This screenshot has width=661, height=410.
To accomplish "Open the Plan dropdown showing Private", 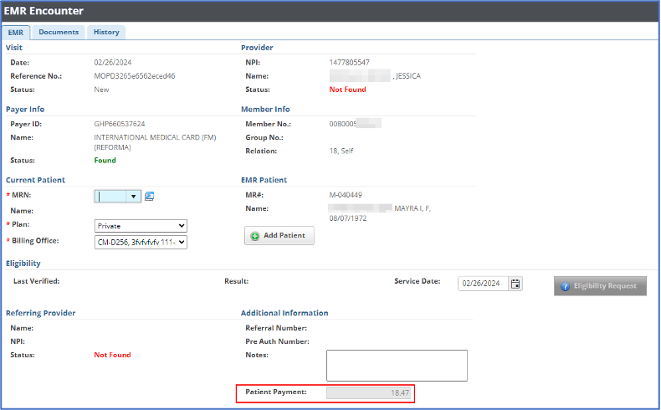I will click(x=141, y=226).
